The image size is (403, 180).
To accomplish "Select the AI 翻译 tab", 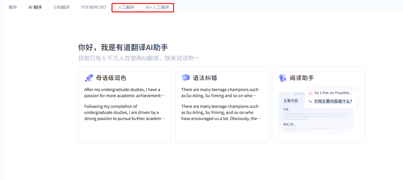I will [x=35, y=7].
